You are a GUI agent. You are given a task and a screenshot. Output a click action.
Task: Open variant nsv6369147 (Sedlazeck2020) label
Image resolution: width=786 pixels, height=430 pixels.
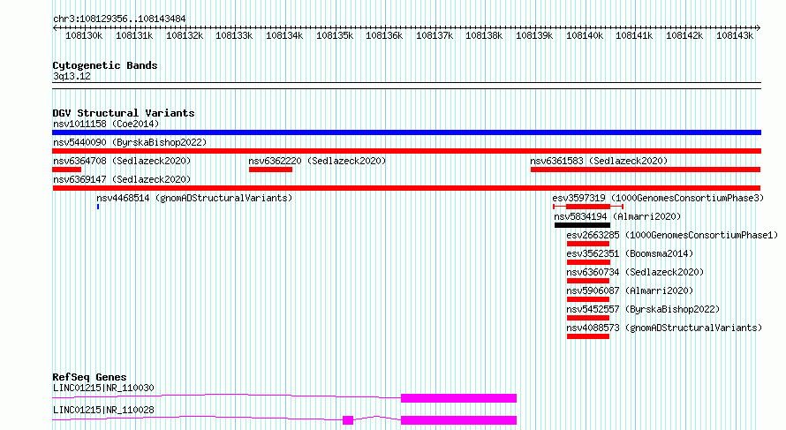(x=122, y=179)
